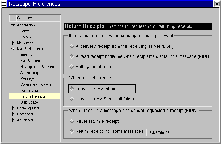Screen dimensions: 221x144
Task: Expand the Roaming User category
Action: pos(13,108)
